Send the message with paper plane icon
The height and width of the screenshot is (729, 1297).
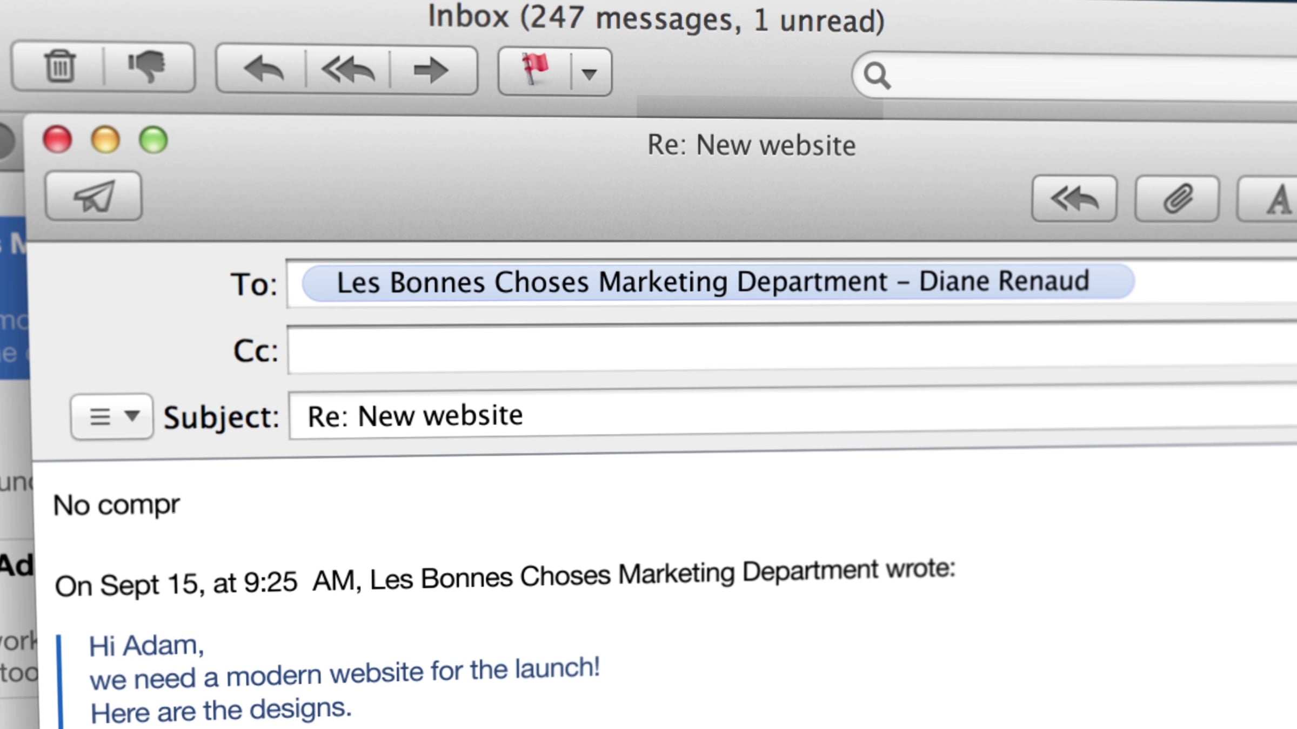point(94,196)
